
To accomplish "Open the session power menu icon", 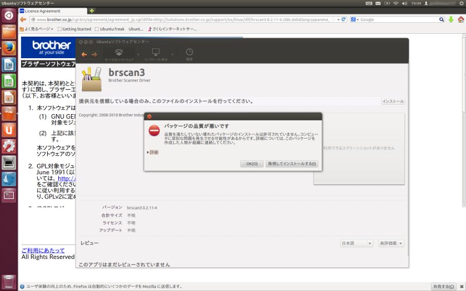I will pyautogui.click(x=461, y=3).
